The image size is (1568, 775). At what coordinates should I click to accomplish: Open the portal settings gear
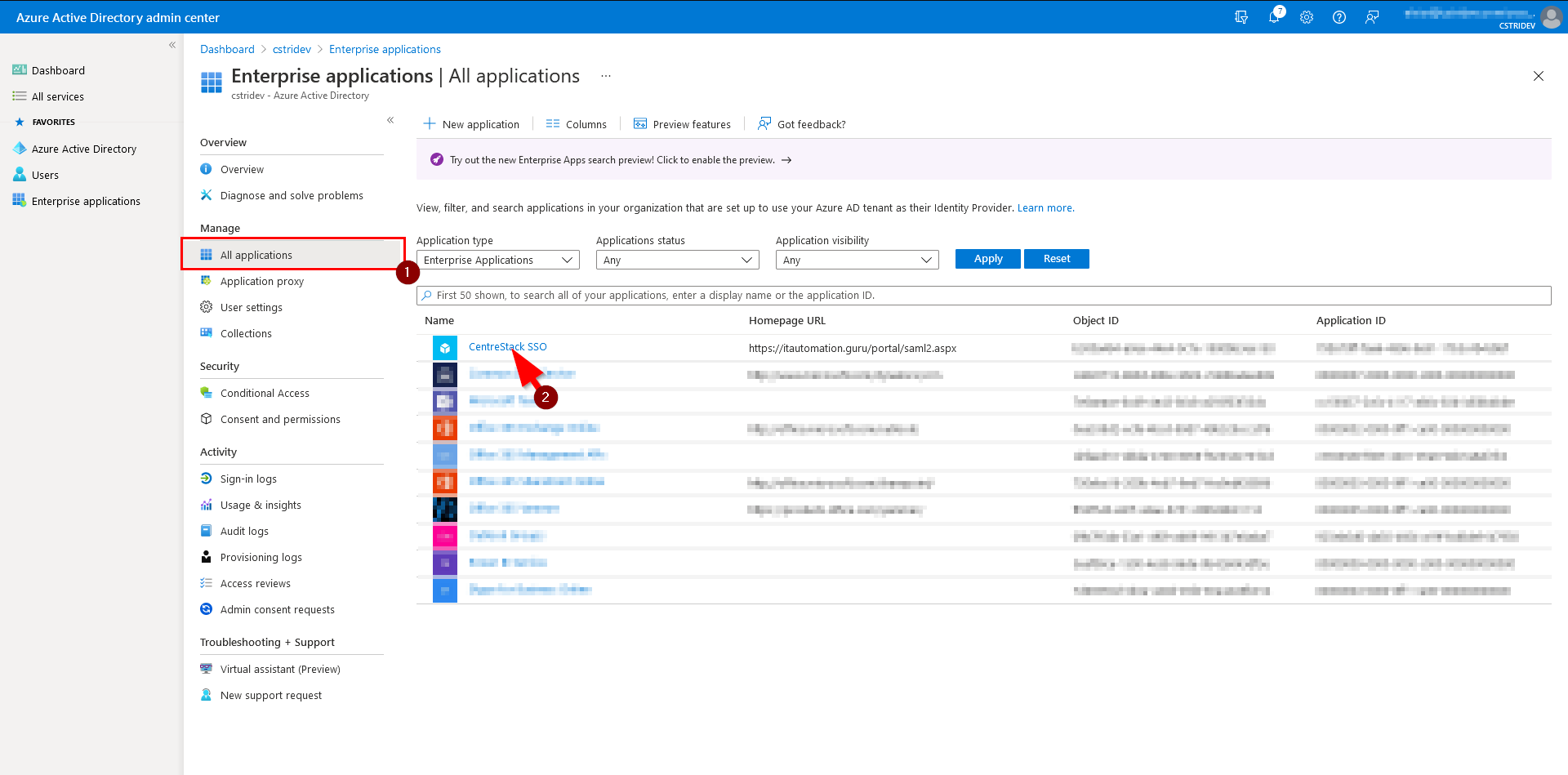[1307, 17]
